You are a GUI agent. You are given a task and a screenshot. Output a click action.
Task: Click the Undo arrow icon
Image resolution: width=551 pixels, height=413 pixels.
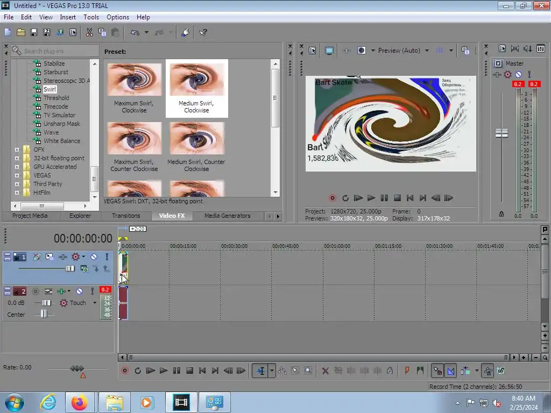click(x=135, y=32)
